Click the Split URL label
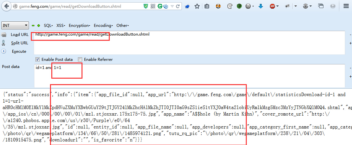This screenshot has height=145, width=352. pos(19,43)
